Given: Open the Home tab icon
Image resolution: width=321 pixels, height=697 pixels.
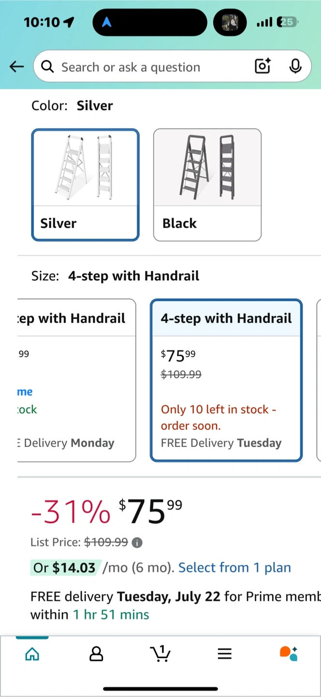Looking at the screenshot, I should tap(32, 654).
